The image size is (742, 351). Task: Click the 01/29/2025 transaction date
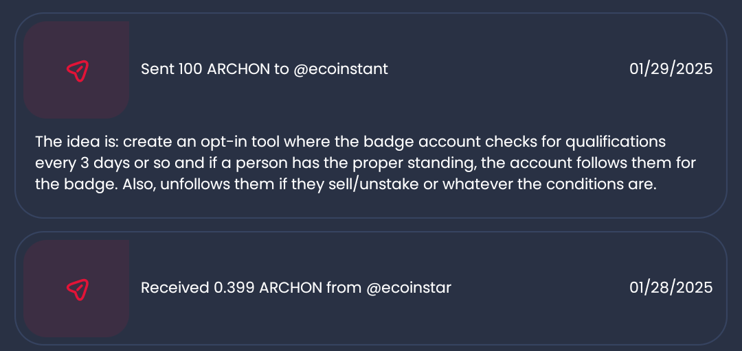[x=671, y=69]
